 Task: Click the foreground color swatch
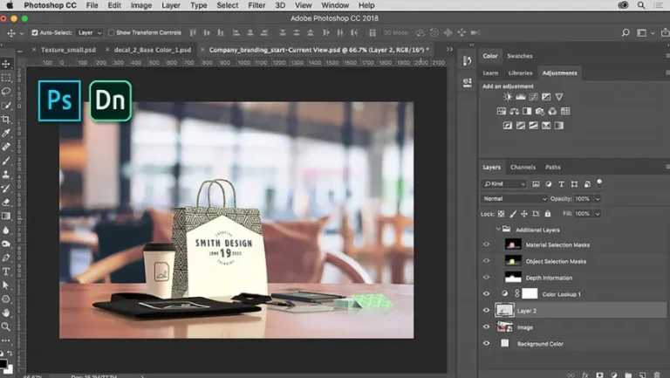coord(3,364)
